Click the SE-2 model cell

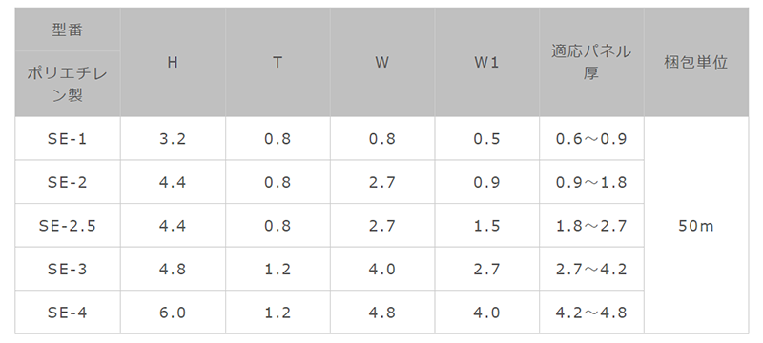68,182
